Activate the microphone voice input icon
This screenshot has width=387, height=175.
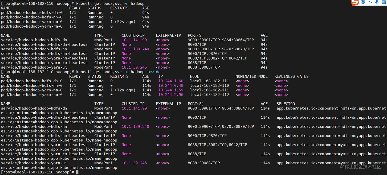pos(377,2)
